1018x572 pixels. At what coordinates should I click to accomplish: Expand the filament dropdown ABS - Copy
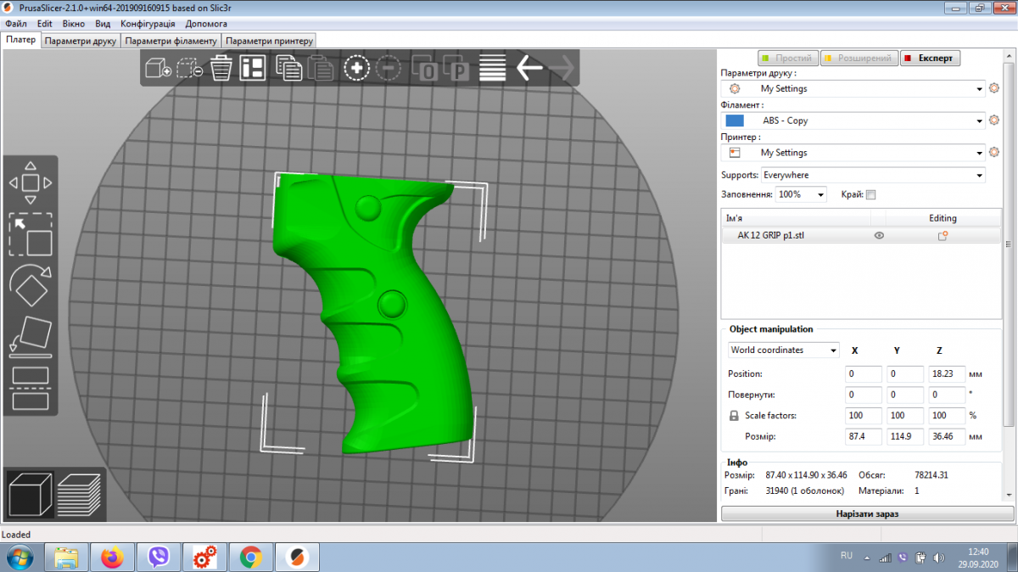(980, 121)
